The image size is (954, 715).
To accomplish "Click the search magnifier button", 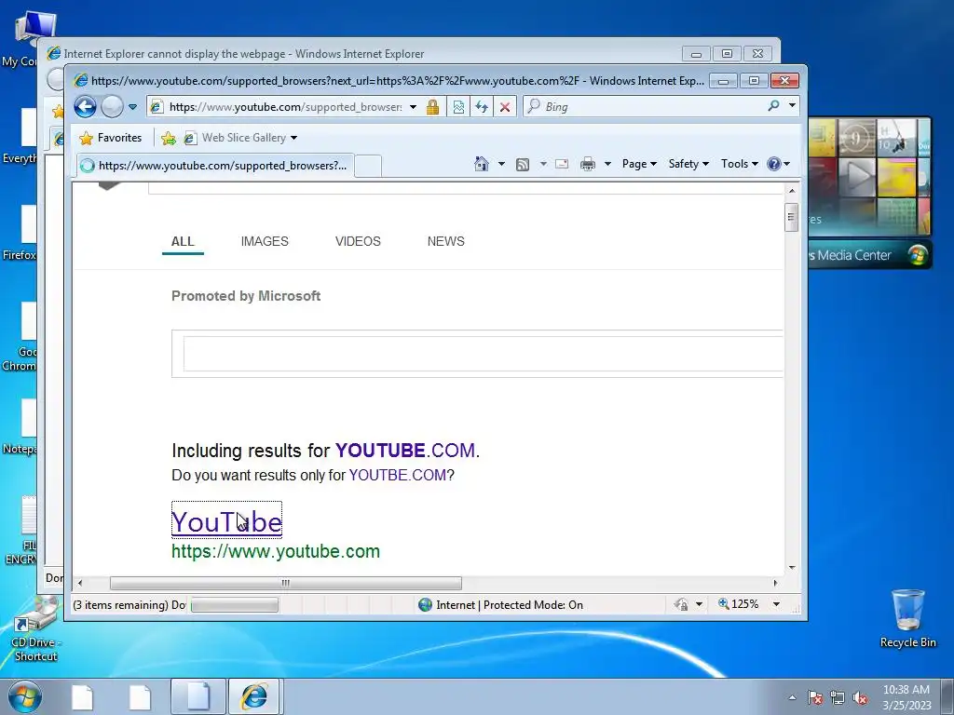I will click(773, 106).
